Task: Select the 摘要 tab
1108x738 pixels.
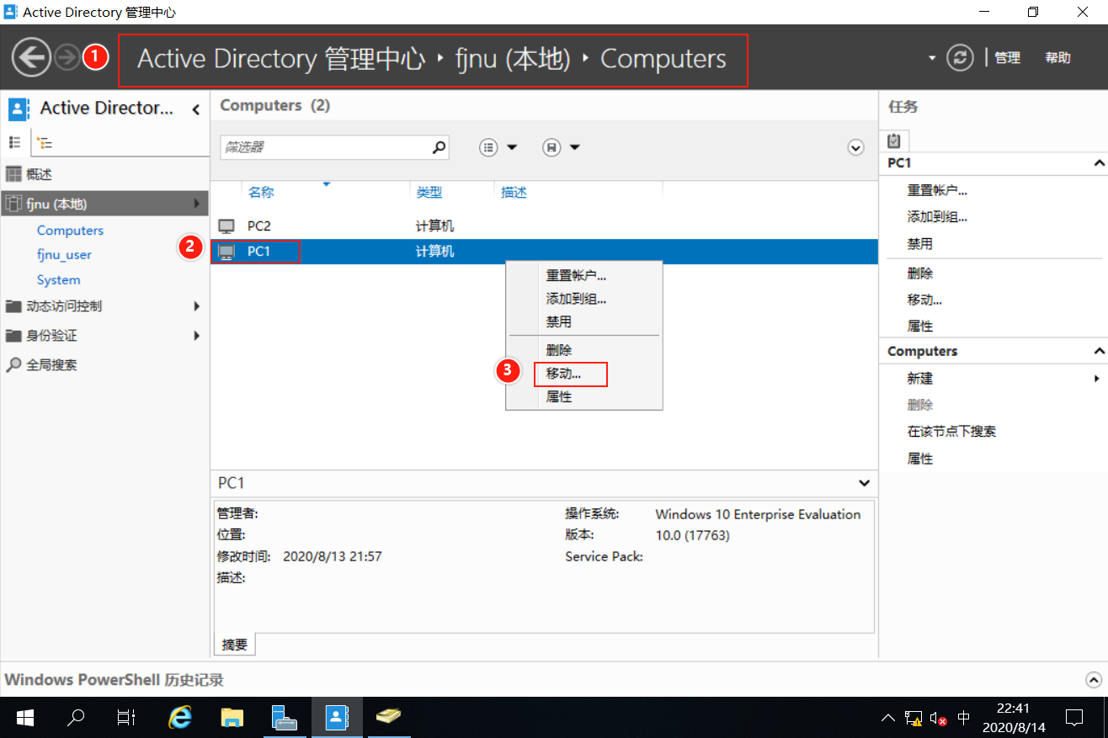Action: click(235, 645)
